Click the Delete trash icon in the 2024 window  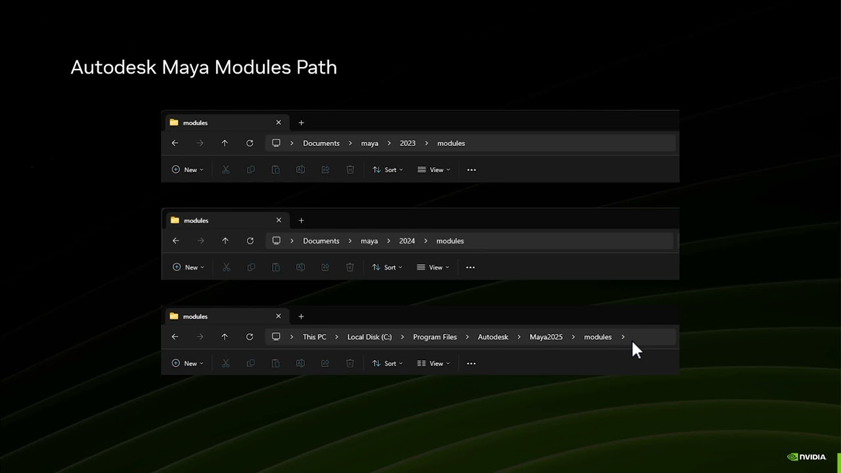pyautogui.click(x=350, y=267)
